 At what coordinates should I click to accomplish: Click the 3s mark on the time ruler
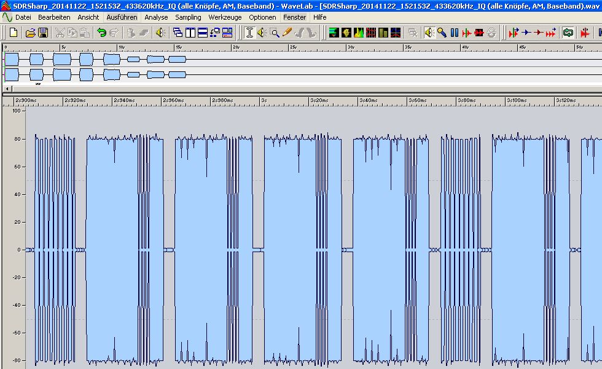pyautogui.click(x=264, y=100)
